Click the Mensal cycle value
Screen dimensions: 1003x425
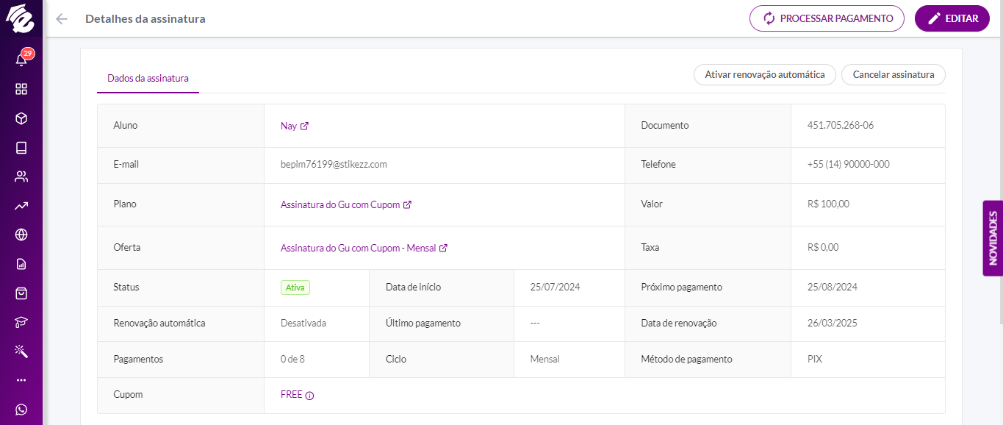click(545, 360)
